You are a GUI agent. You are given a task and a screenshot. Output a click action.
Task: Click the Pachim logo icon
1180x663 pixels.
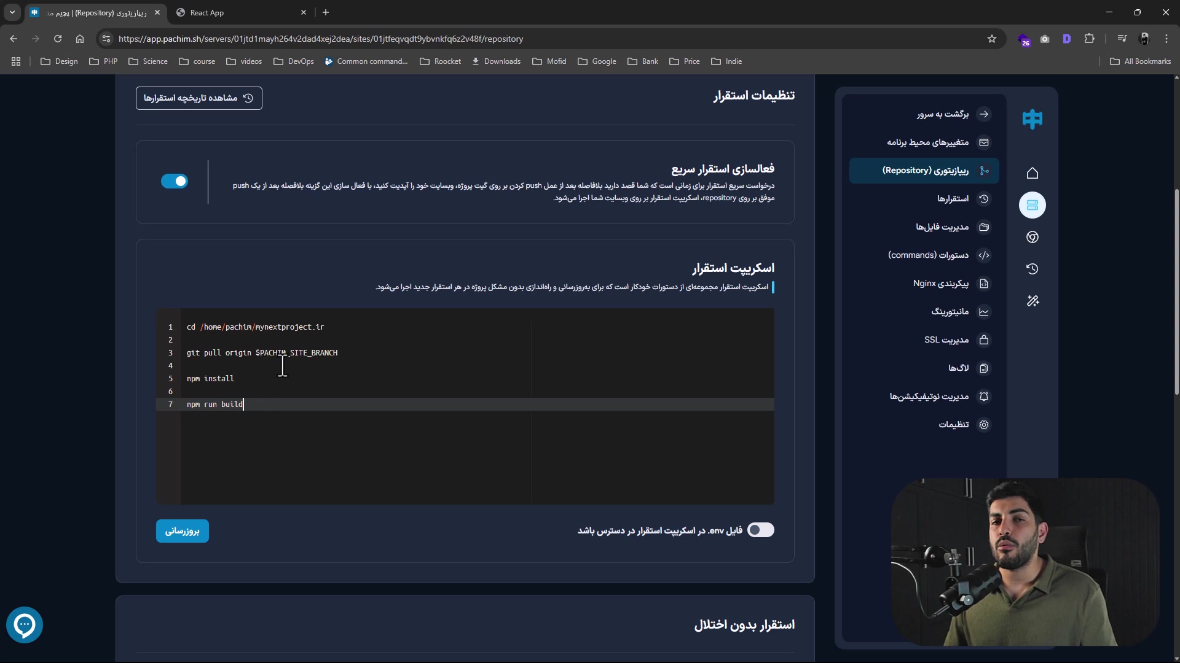(x=1032, y=118)
